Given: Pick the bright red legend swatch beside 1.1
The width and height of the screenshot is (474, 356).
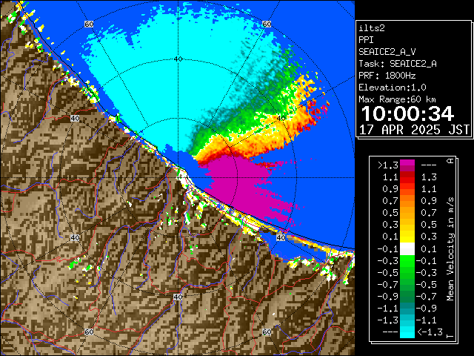Looking at the screenshot, I should coord(407,179).
